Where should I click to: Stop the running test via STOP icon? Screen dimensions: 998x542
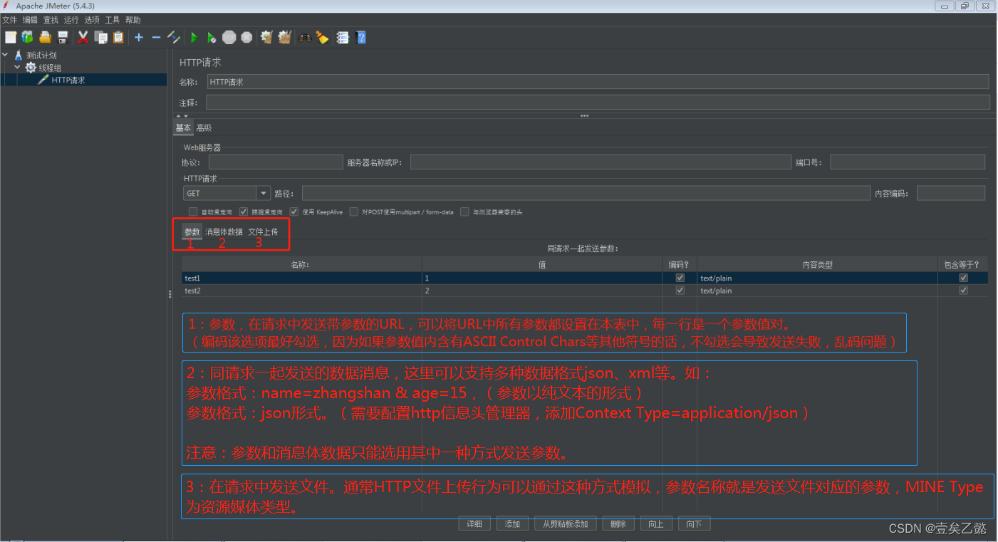click(229, 37)
